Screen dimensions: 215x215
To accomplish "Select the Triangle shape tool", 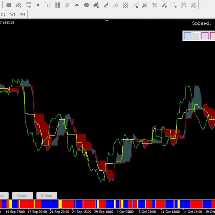I will click(77, 5).
